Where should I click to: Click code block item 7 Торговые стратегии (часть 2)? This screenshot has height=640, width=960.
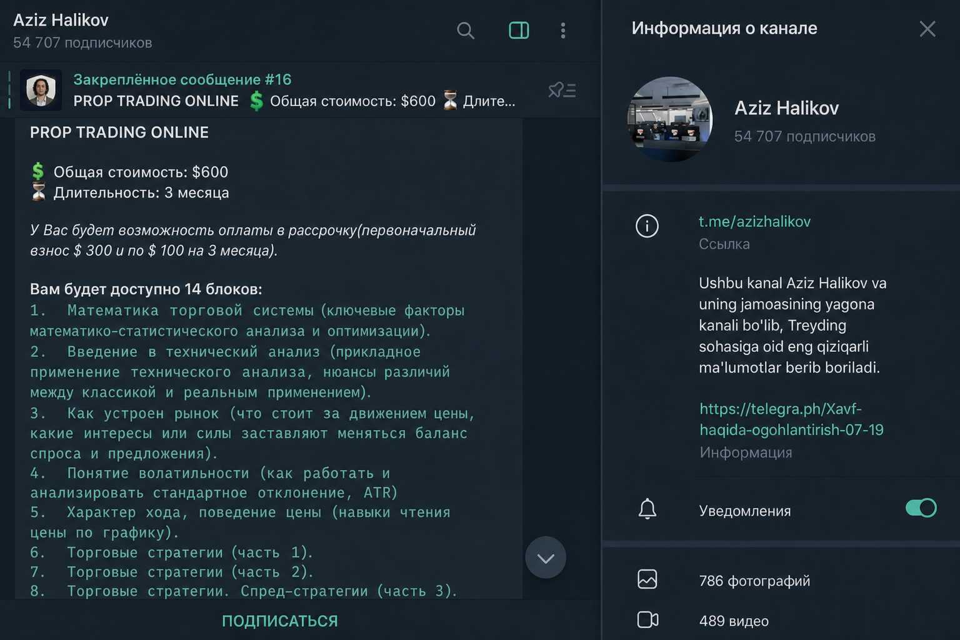pos(171,572)
